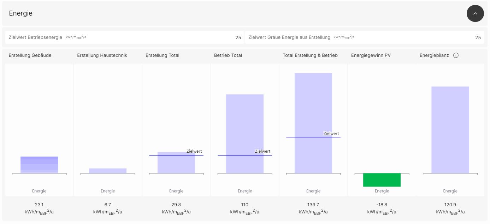Viewport: 490px width, 224px height.
Task: Collapse the Energie section with chevron button
Action: click(475, 13)
